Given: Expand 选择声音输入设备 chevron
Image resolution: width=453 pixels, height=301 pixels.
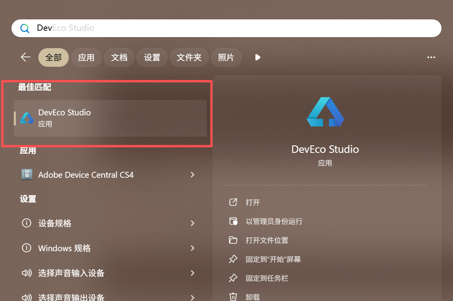Looking at the screenshot, I should 193,273.
